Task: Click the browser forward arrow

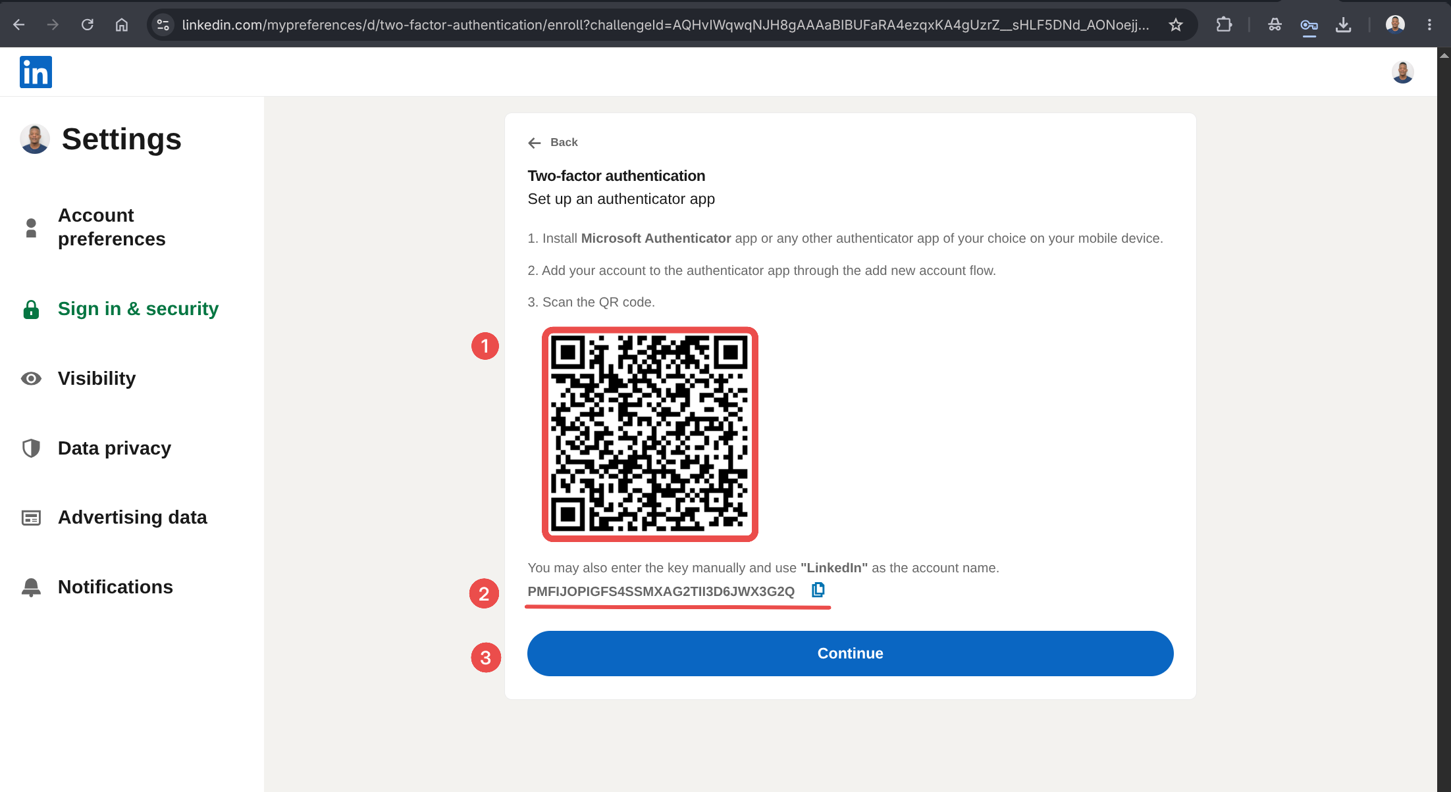Action: pos(53,25)
